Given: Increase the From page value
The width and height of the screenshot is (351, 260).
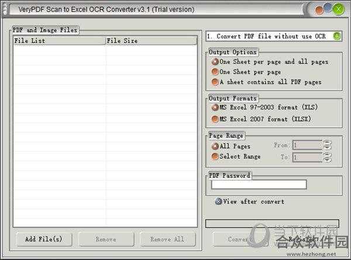Looking at the screenshot, I should click(327, 143).
